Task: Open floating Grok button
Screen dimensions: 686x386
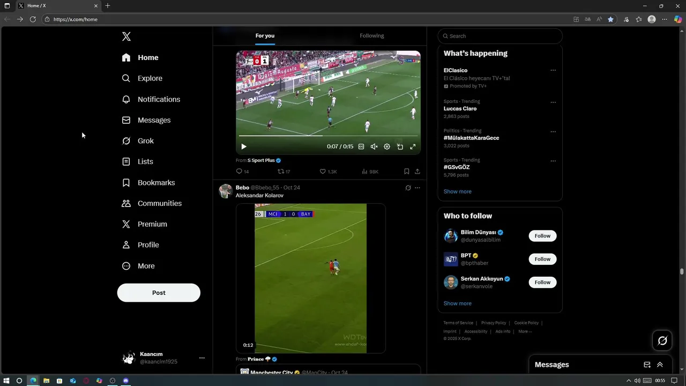Action: click(x=662, y=340)
